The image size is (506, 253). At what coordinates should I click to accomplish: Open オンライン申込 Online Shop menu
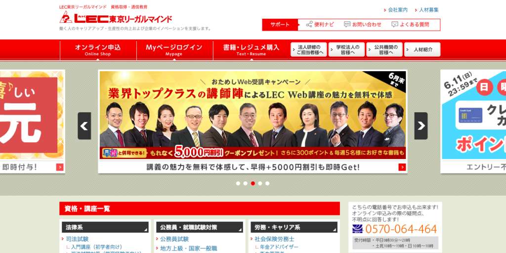pyautogui.click(x=98, y=50)
